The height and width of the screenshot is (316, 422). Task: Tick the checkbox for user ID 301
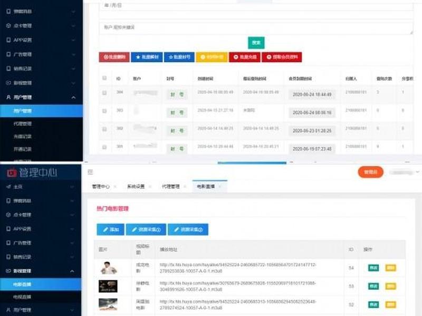pyautogui.click(x=104, y=147)
